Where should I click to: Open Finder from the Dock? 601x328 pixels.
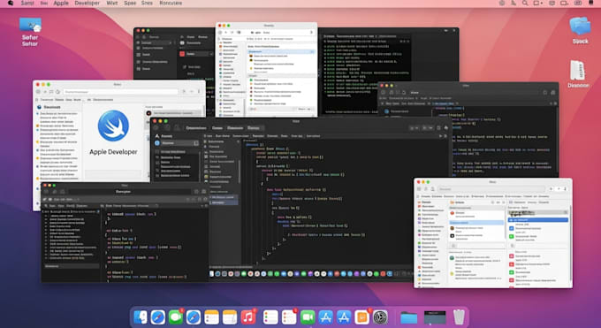[x=140, y=317]
